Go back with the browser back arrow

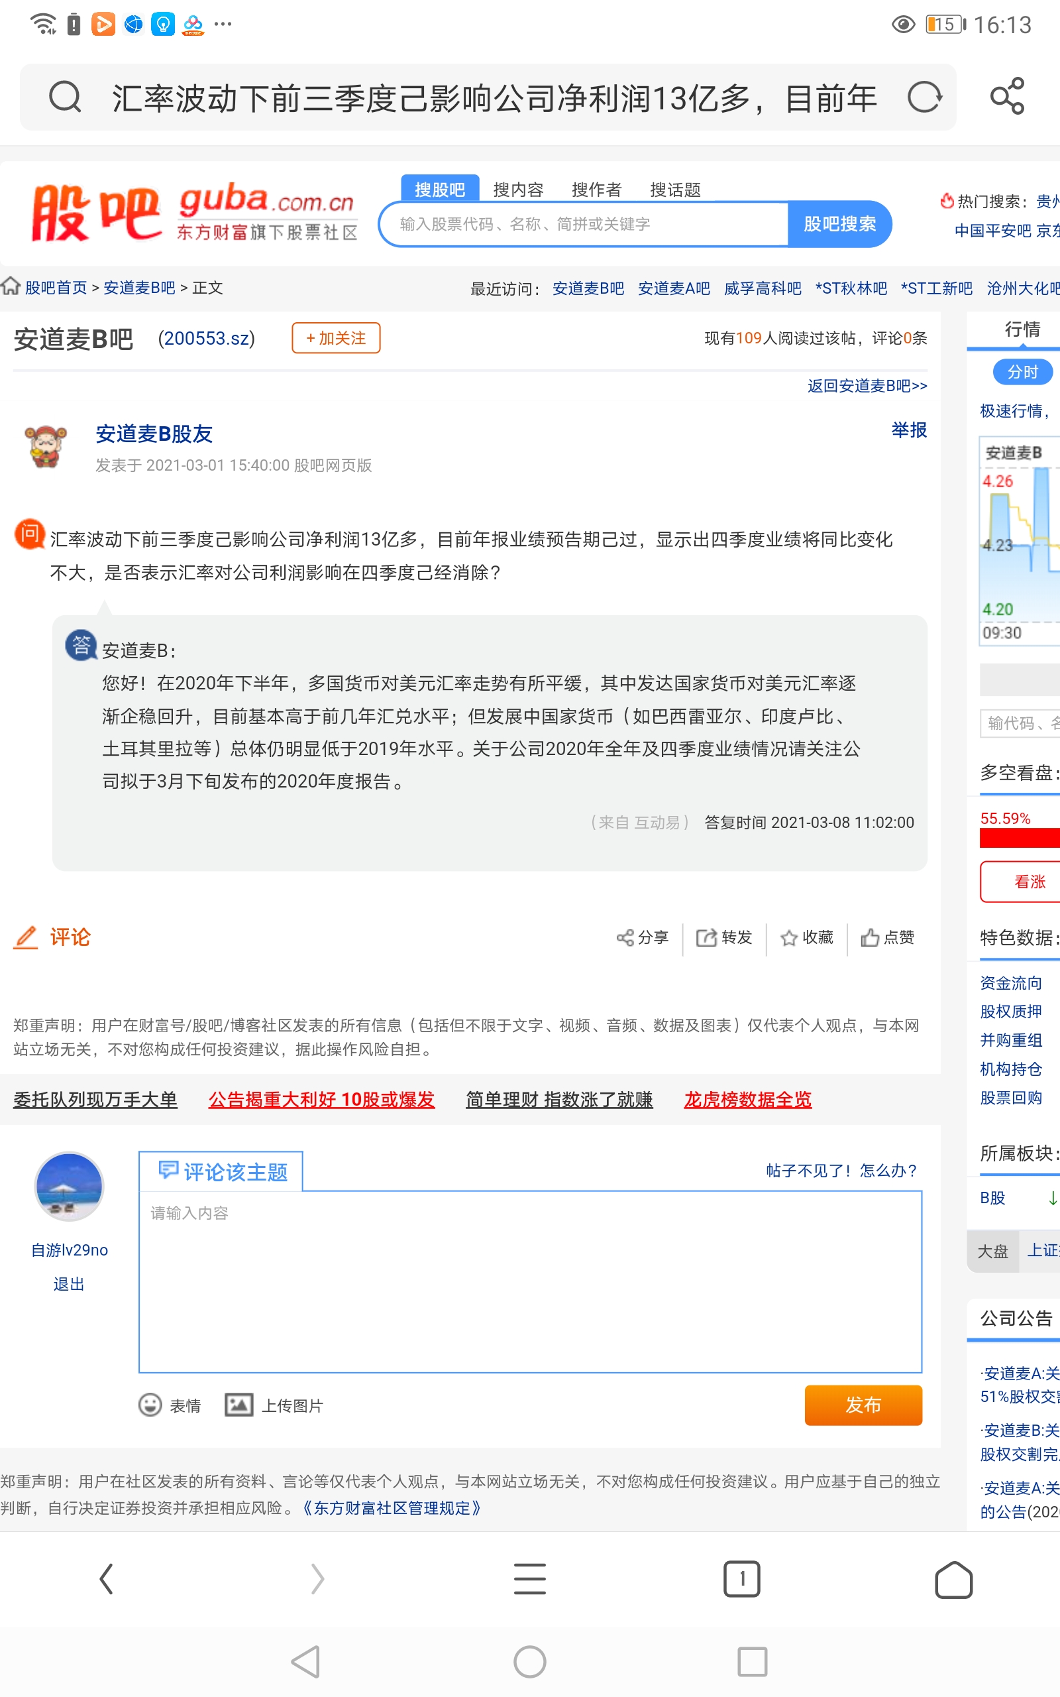106,1579
